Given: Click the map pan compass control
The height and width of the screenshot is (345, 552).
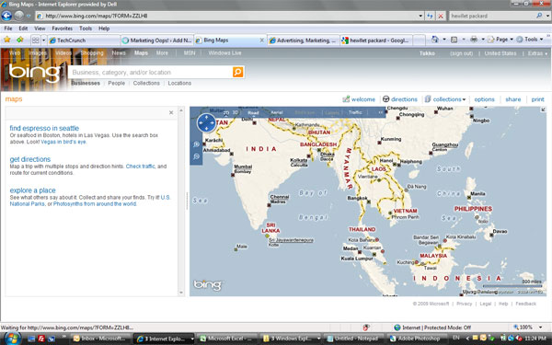Looking at the screenshot, I should tap(206, 123).
